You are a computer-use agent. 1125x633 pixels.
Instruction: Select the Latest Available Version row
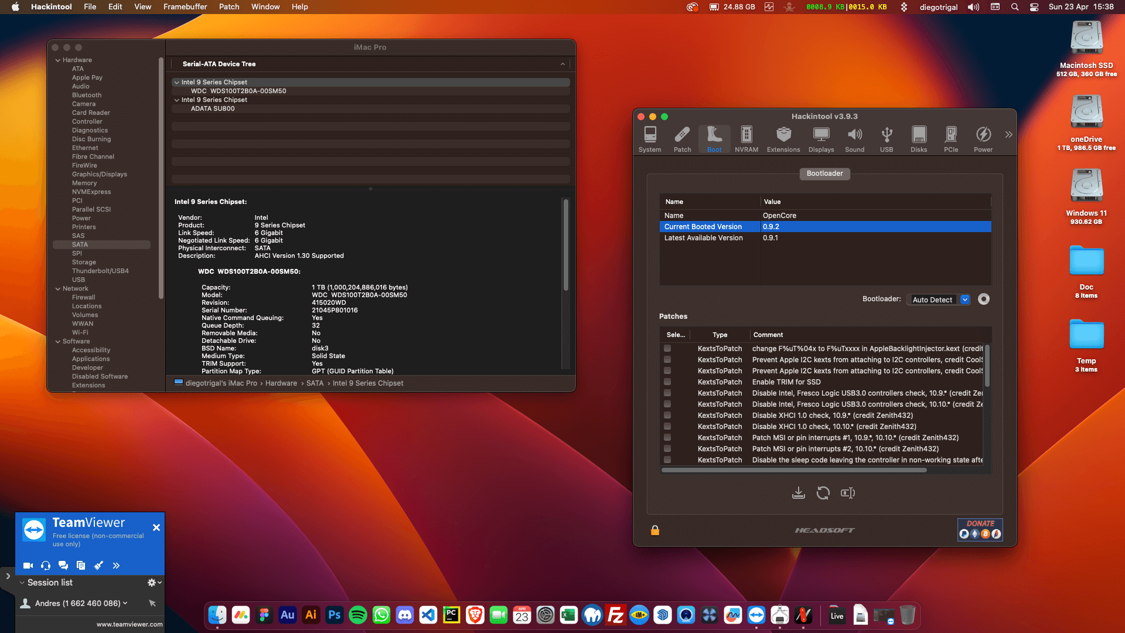click(825, 238)
